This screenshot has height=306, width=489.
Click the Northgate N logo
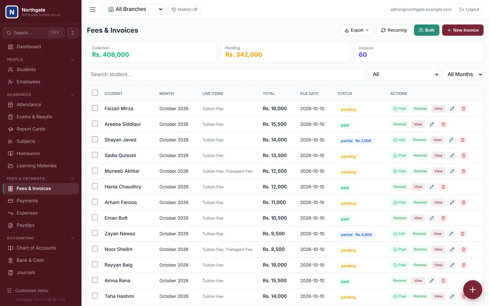point(12,12)
